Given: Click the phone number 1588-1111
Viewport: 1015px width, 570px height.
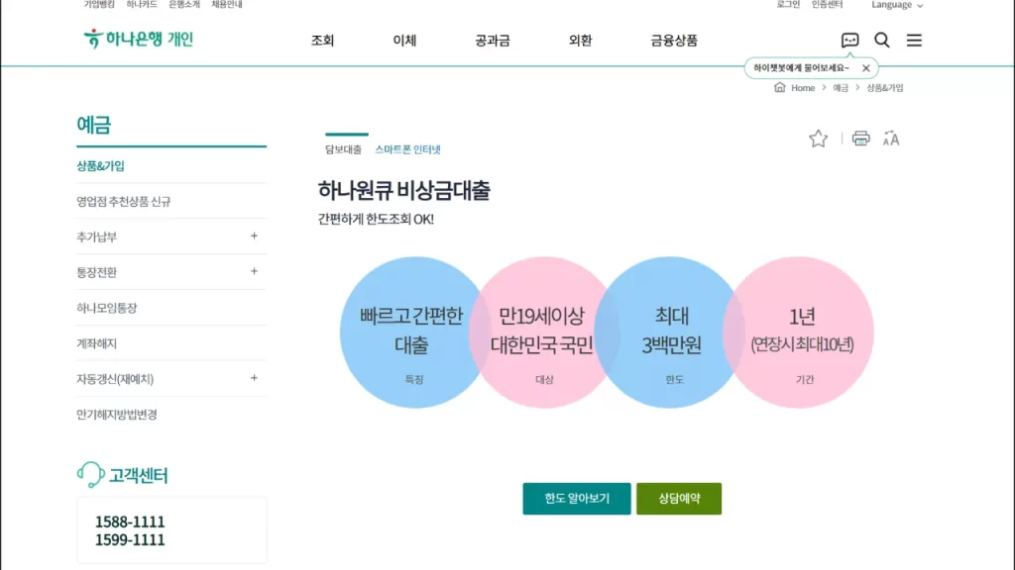Looking at the screenshot, I should click(130, 522).
